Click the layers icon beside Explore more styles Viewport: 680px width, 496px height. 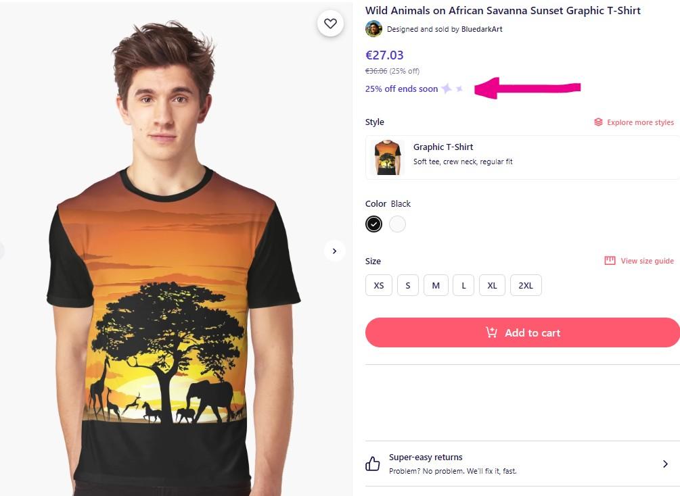(x=598, y=122)
